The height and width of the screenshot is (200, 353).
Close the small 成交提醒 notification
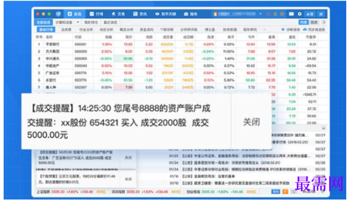pos(128,158)
